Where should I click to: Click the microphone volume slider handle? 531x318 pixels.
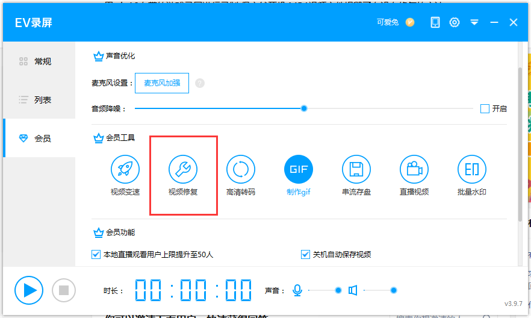pos(338,290)
